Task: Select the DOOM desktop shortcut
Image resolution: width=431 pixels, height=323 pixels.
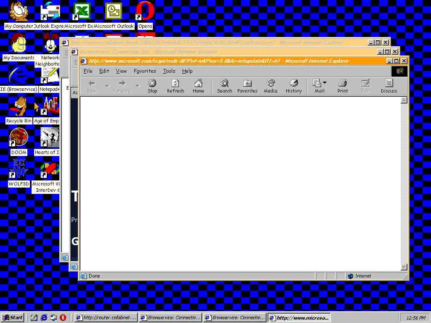Action: click(x=19, y=142)
